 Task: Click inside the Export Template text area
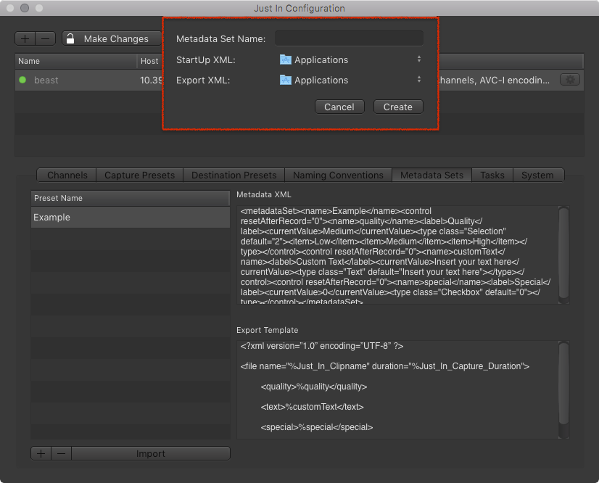click(397, 389)
